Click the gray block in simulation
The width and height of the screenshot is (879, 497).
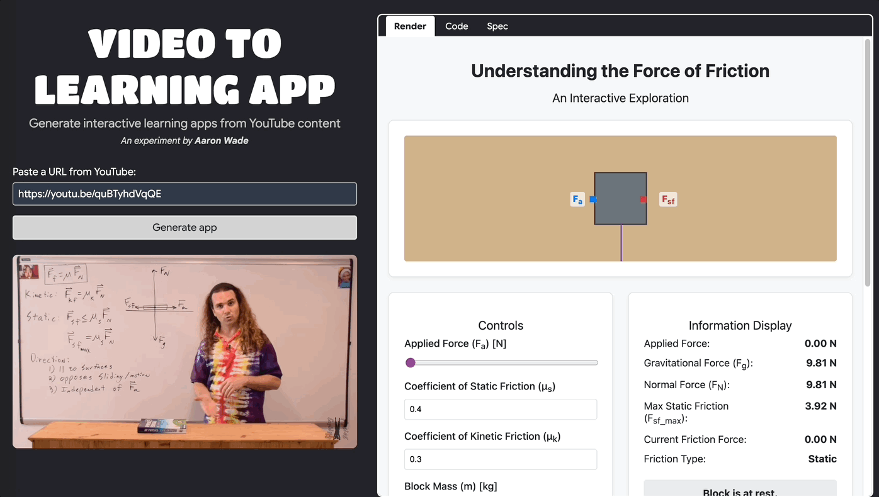point(620,198)
